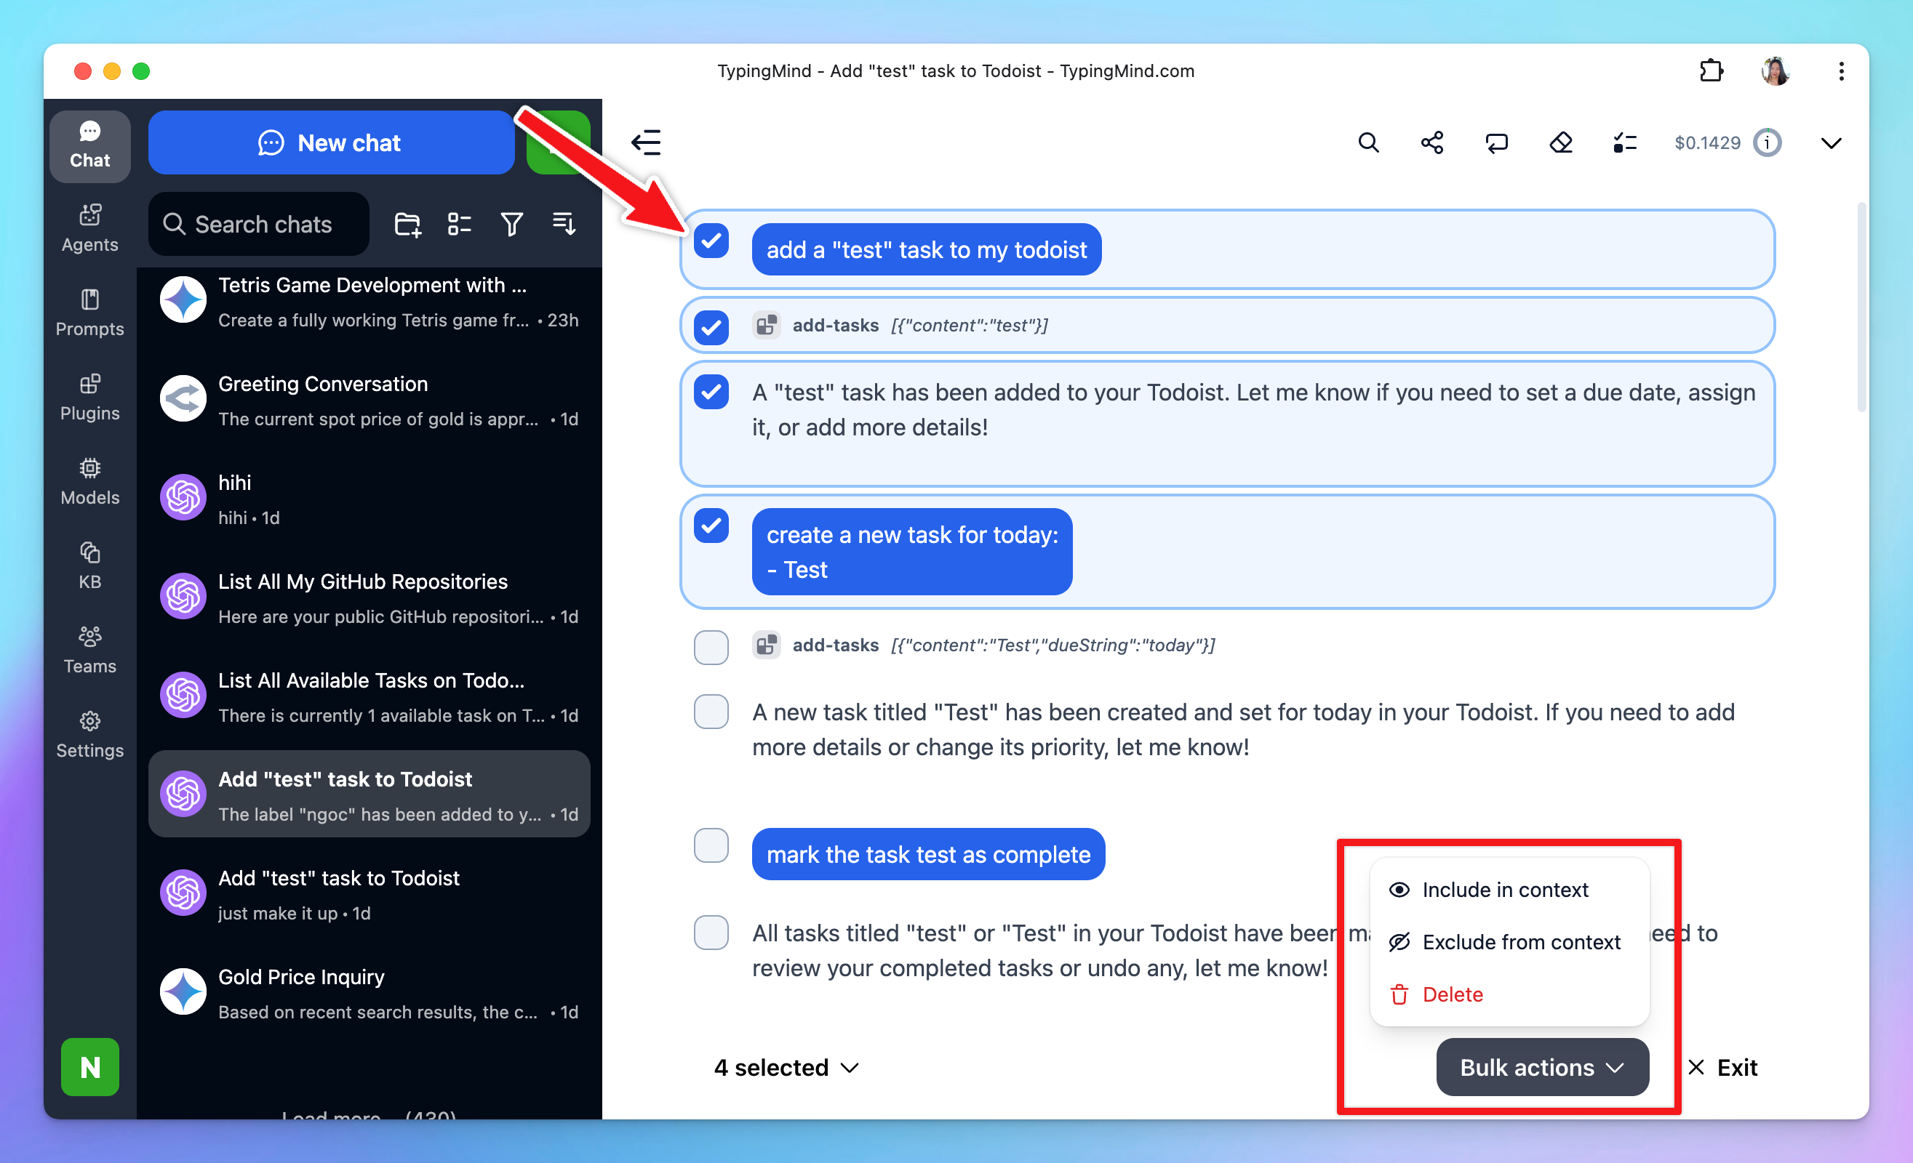Select Delete in the bulk actions menu

(x=1509, y=994)
